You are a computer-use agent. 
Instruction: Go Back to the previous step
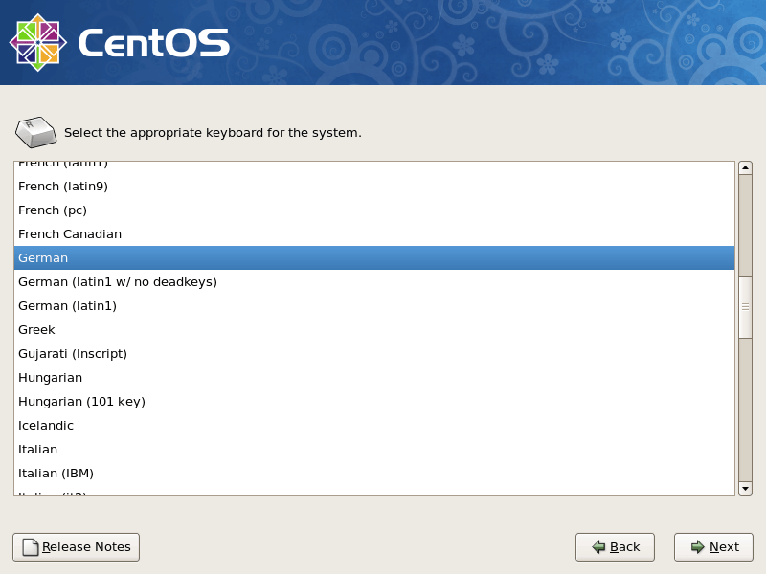[x=615, y=546]
